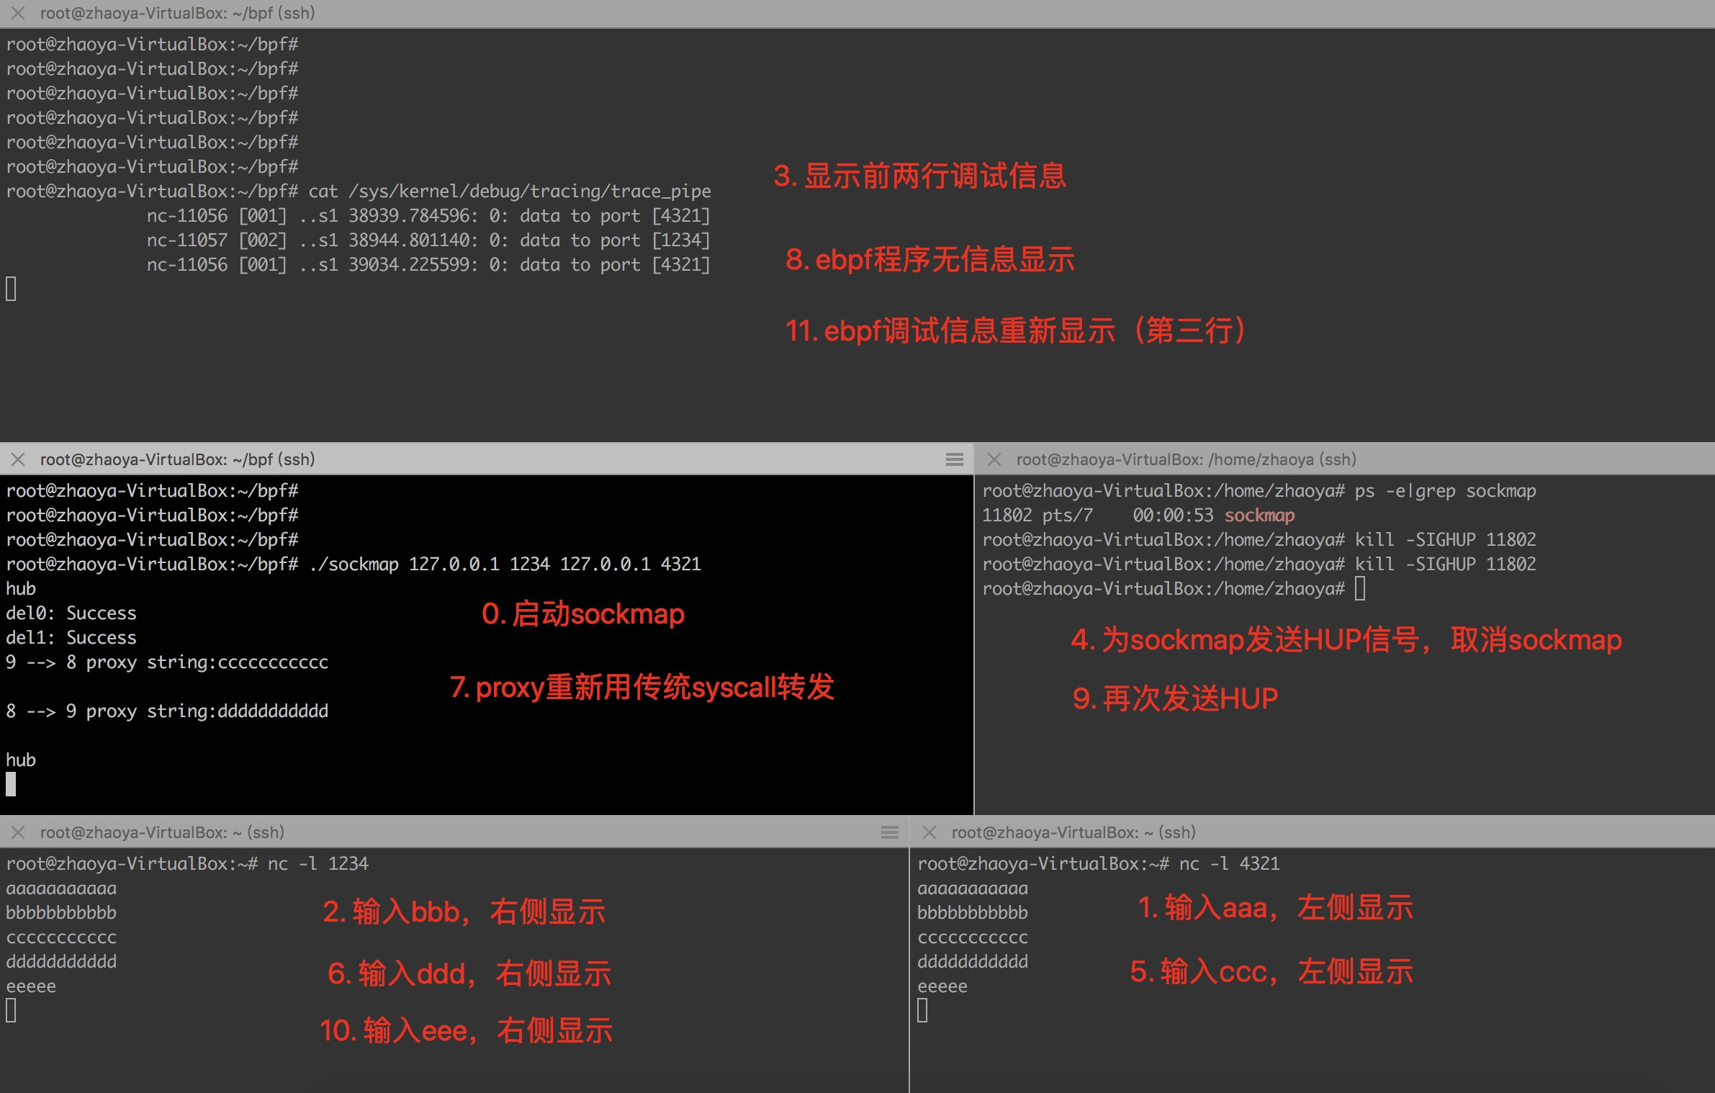Click the cursor prompt in the nc -l 4321 pane

922,1015
